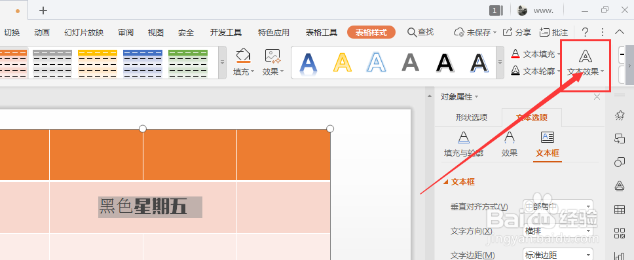Open the 安全 ribbon tab
634x260 pixels.
pyautogui.click(x=186, y=32)
